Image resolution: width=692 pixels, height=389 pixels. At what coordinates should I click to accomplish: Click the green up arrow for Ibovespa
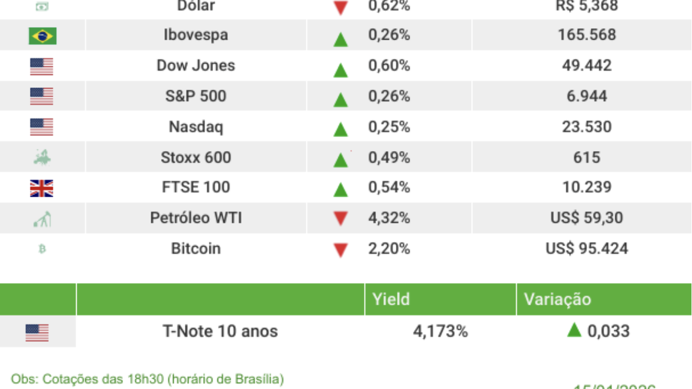click(340, 39)
